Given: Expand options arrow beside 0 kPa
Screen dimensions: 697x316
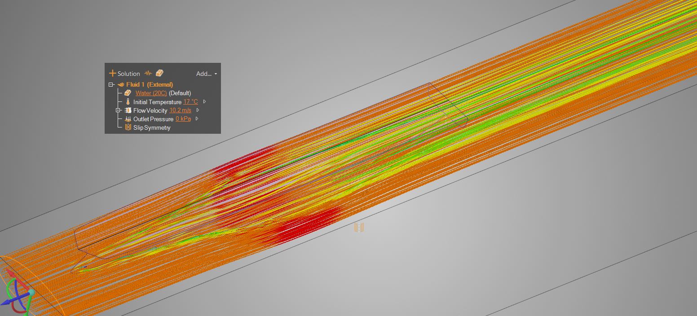Looking at the screenshot, I should pos(197,119).
